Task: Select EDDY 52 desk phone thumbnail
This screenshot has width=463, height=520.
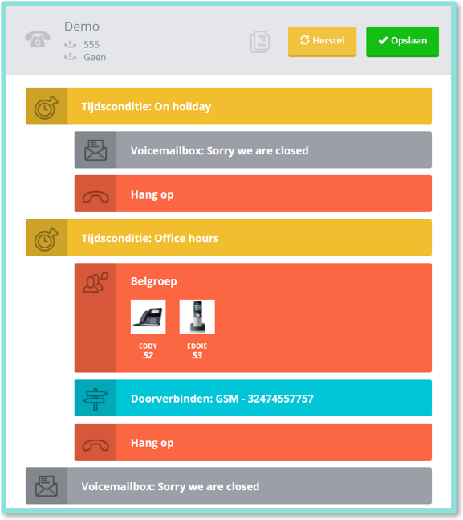Action: point(148,317)
